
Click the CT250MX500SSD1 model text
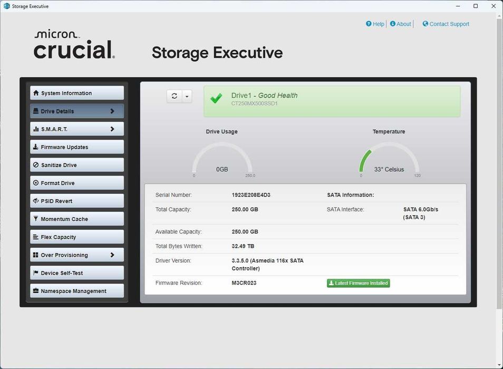254,103
